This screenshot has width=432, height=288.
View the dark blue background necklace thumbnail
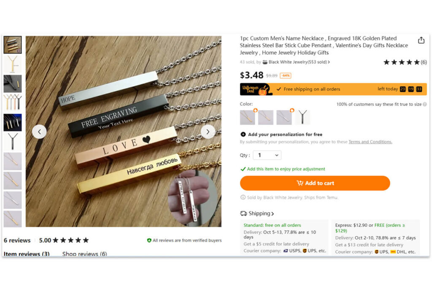click(13, 122)
